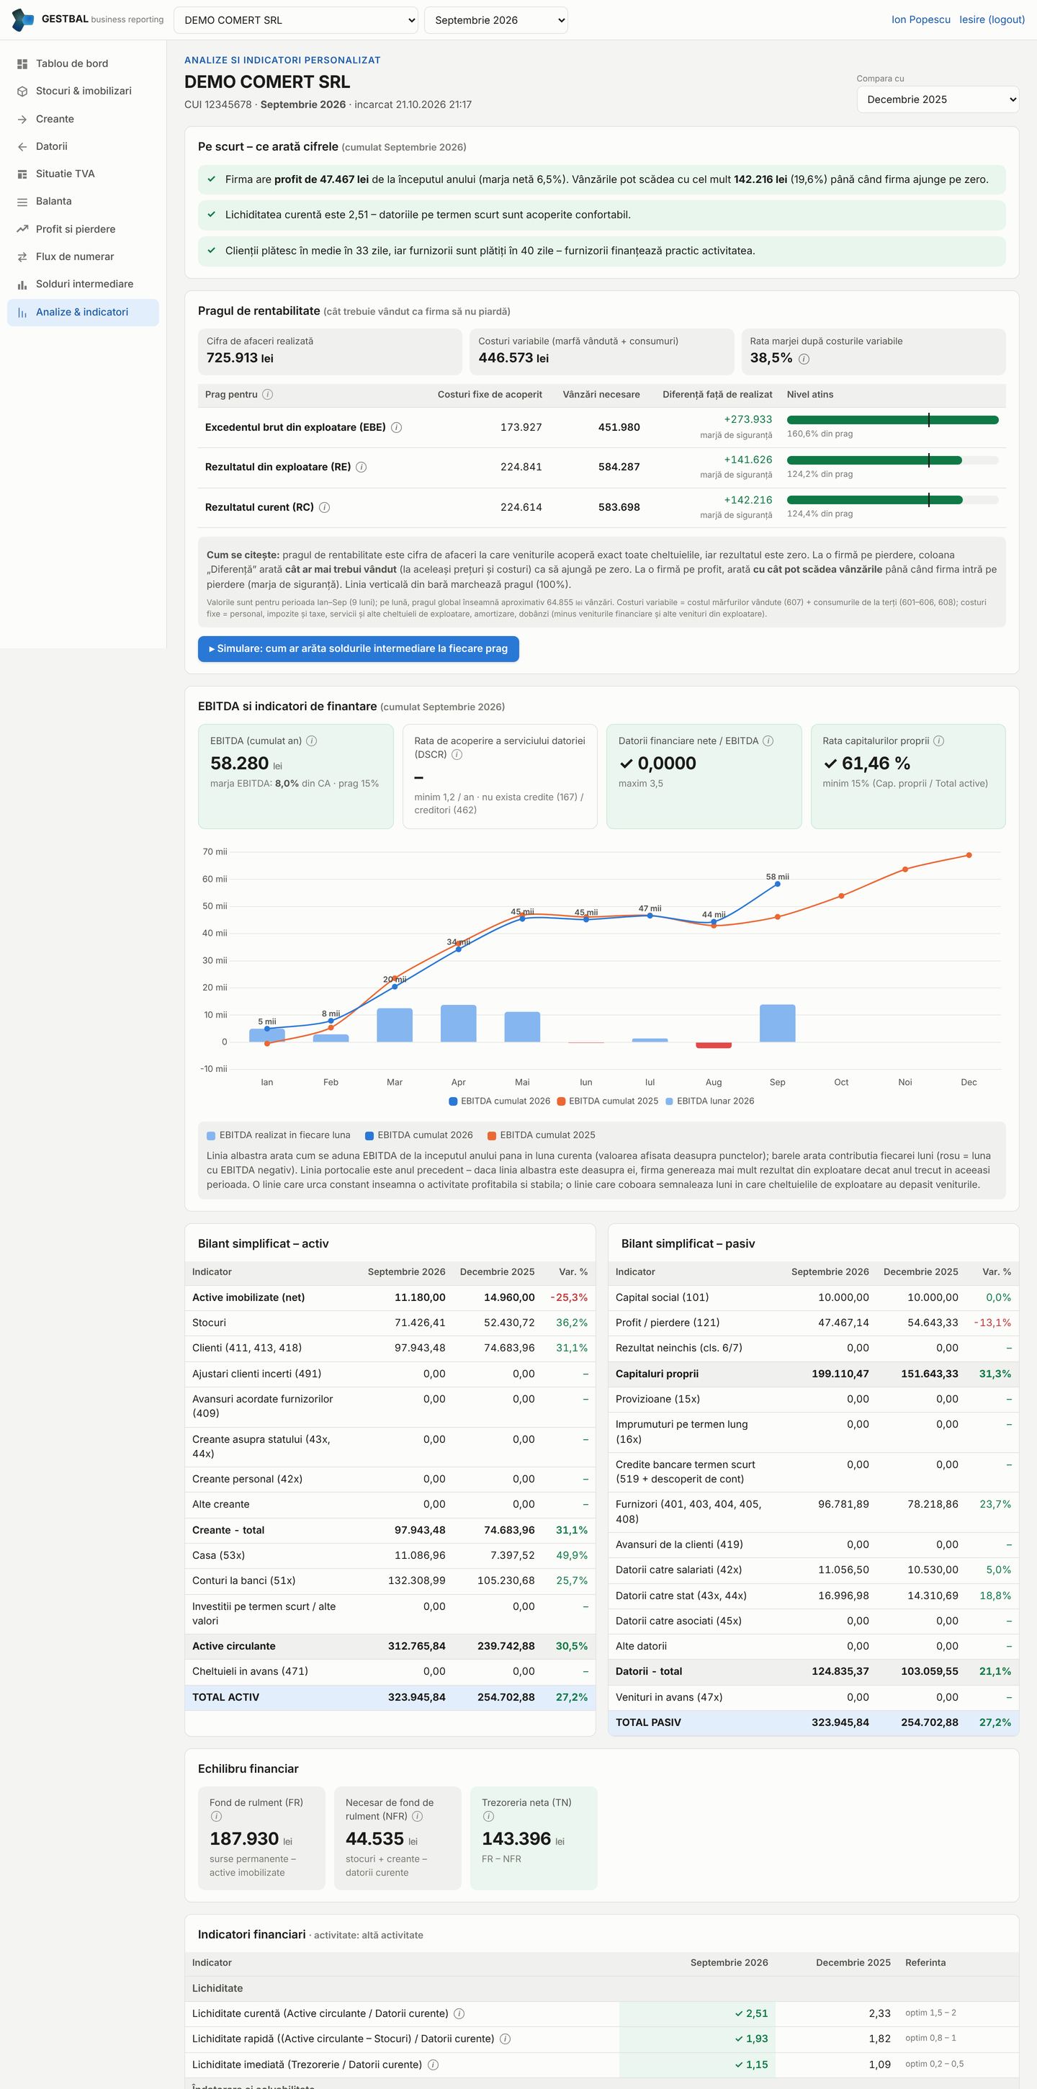The height and width of the screenshot is (2089, 1037).
Task: Click info icon beside DSCR label
Action: click(x=457, y=754)
